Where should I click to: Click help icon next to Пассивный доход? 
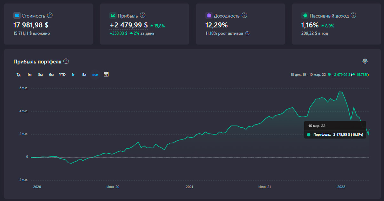[353, 15]
